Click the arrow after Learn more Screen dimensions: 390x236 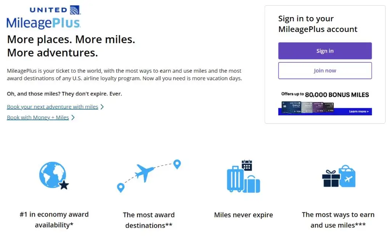pos(368,111)
